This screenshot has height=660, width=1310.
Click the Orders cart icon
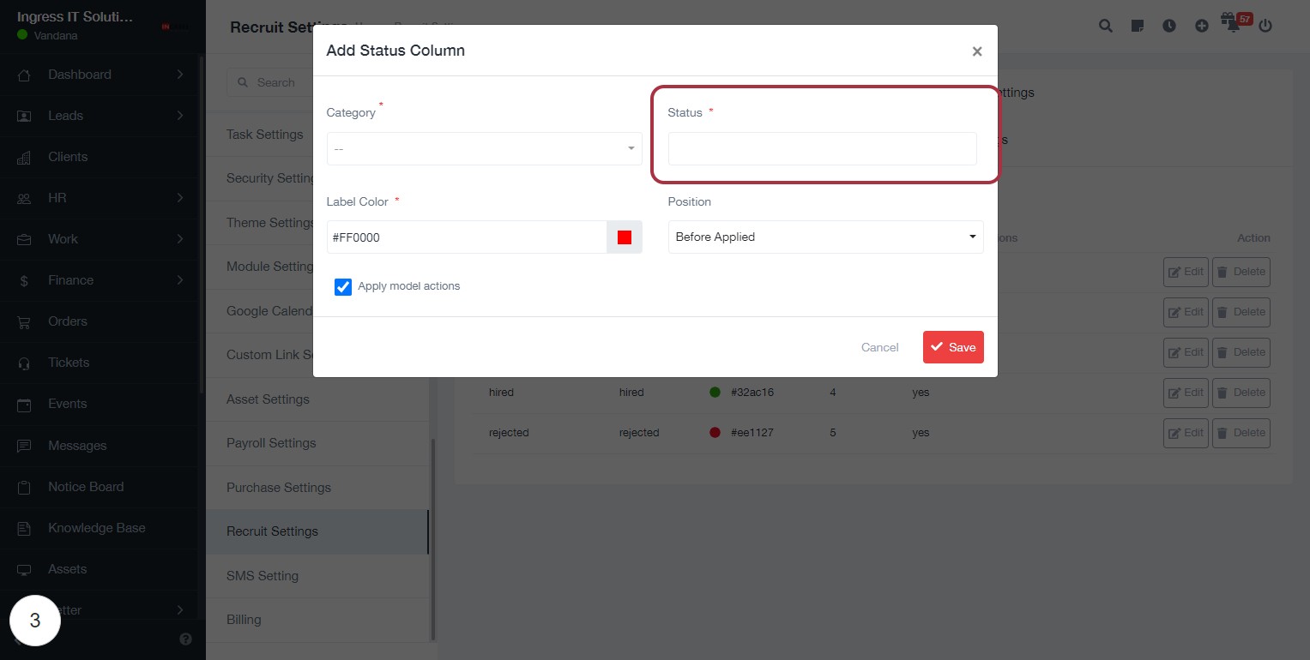pyautogui.click(x=24, y=321)
